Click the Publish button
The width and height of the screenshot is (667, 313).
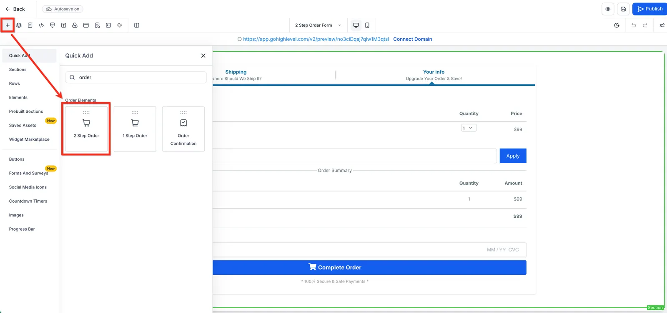point(650,9)
